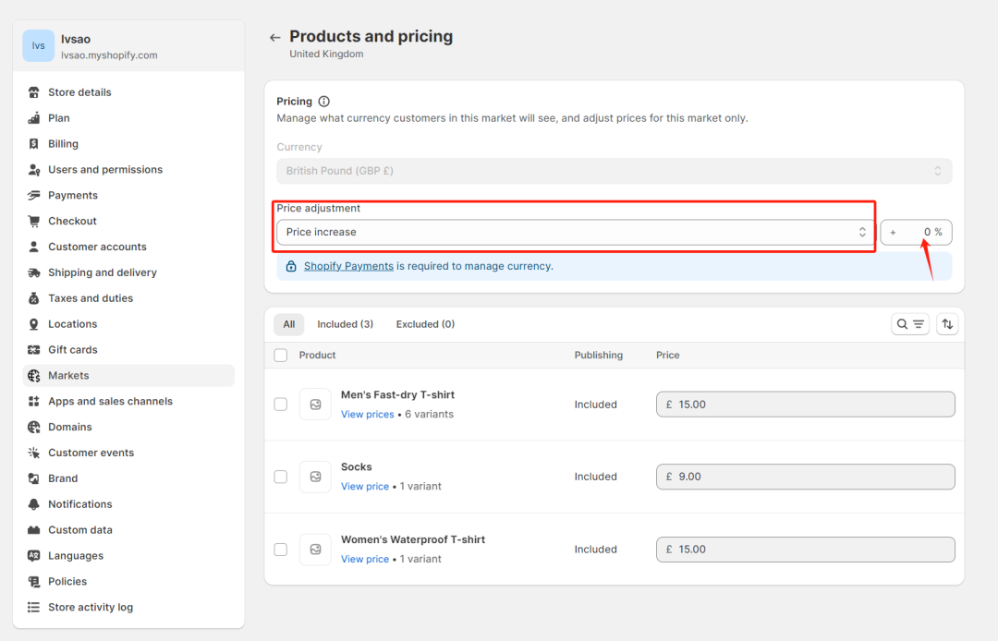Click the Pricing info circle icon
Screen dimensions: 998x641
(324, 101)
